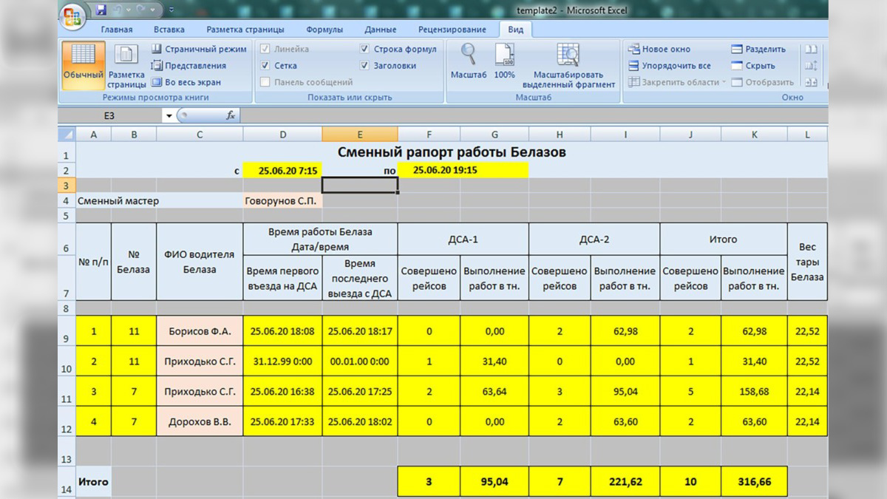This screenshot has width=887, height=499.
Task: Select the yellow start date cell D2
Action: (282, 170)
